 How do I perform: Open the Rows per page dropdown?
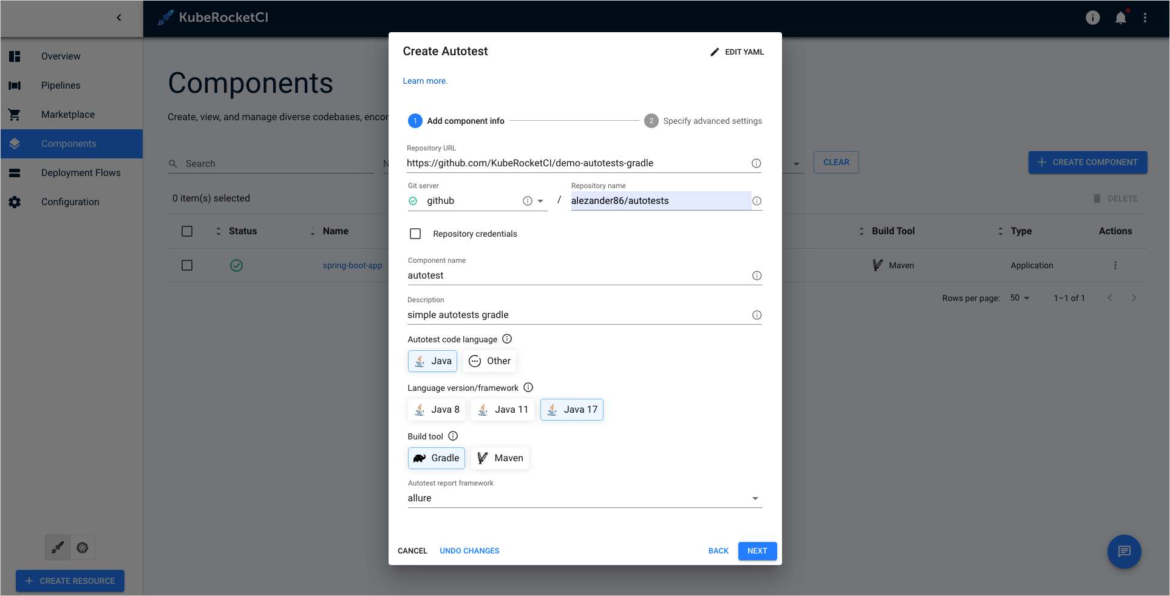(x=1020, y=297)
